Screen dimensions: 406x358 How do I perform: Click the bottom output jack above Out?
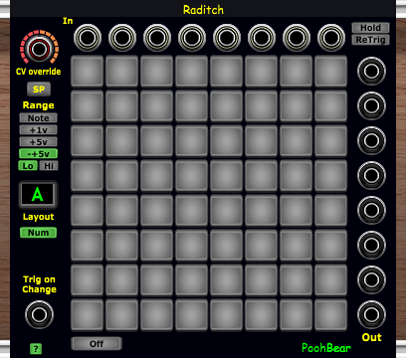[371, 314]
